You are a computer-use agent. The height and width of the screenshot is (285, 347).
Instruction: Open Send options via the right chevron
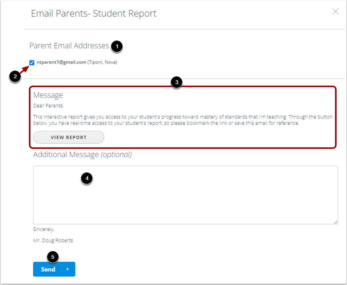click(67, 269)
